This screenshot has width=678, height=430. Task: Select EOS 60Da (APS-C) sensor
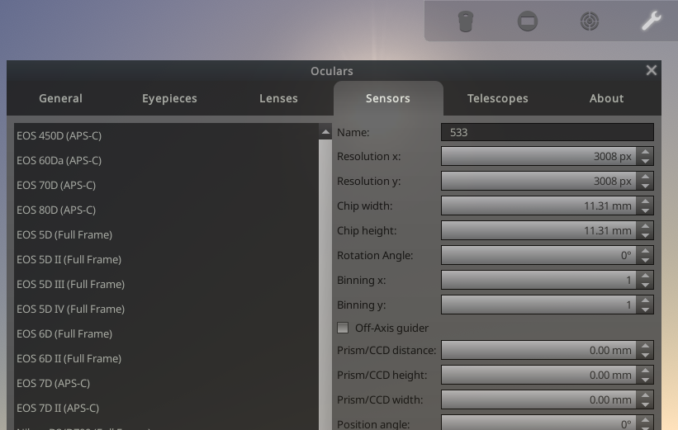tap(166, 160)
